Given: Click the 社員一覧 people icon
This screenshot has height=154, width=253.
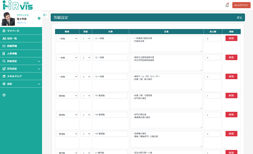Looking at the screenshot, I should pos(4,38).
